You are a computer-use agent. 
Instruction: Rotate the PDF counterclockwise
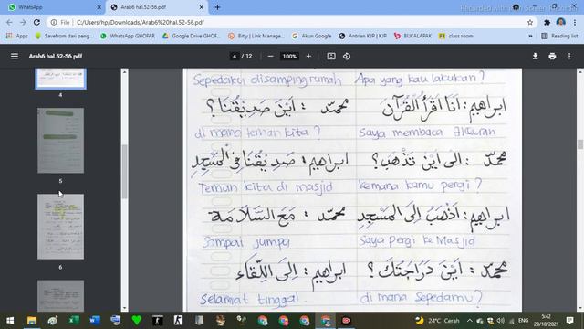coord(347,57)
